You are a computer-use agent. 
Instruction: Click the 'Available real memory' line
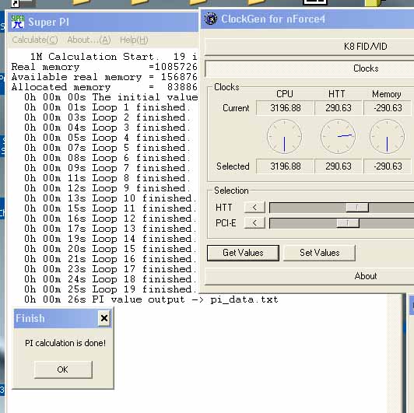point(104,77)
